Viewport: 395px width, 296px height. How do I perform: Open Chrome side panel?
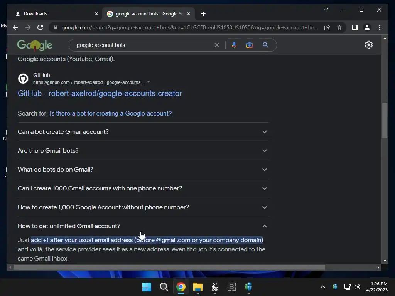pos(355,27)
